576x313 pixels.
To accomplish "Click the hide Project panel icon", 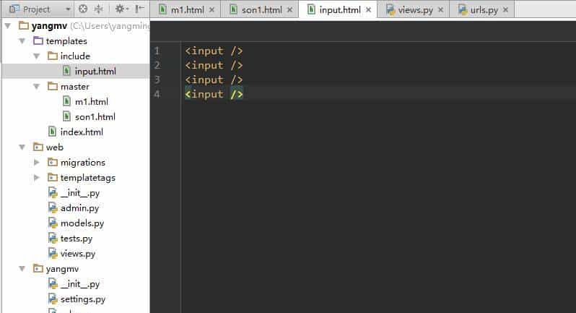I will 139,9.
